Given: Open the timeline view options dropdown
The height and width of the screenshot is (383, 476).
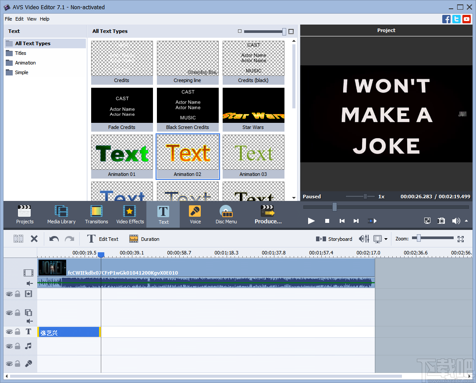Looking at the screenshot, I should 386,239.
